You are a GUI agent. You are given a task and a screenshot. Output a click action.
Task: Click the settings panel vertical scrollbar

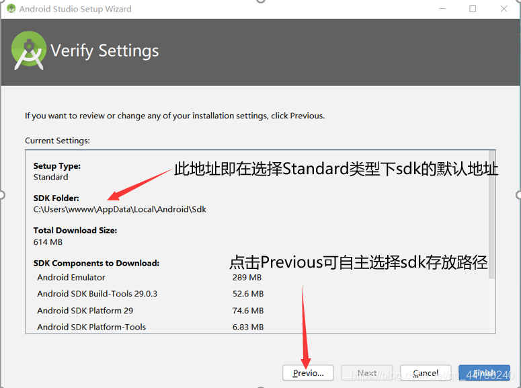coord(492,215)
